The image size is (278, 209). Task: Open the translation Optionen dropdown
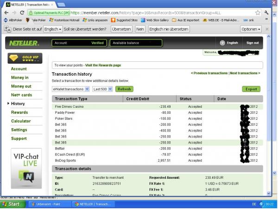(251, 29)
